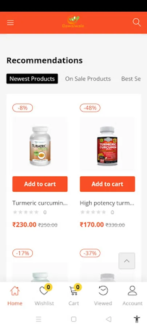Add High potency turmeric to cart
The width and height of the screenshot is (147, 328).
coord(107,184)
